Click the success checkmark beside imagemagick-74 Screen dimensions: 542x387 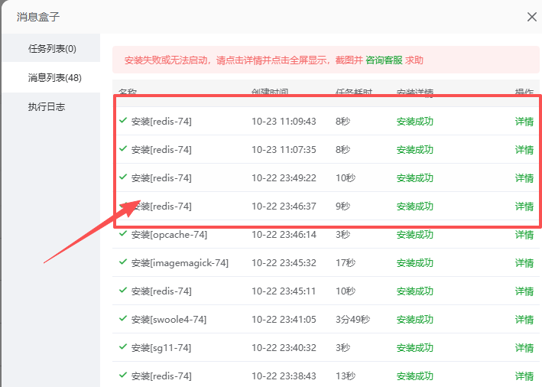point(123,262)
